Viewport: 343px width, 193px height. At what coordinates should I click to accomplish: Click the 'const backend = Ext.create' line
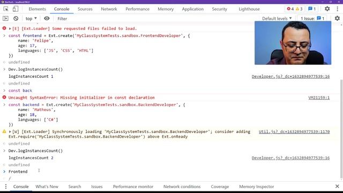tap(96, 105)
